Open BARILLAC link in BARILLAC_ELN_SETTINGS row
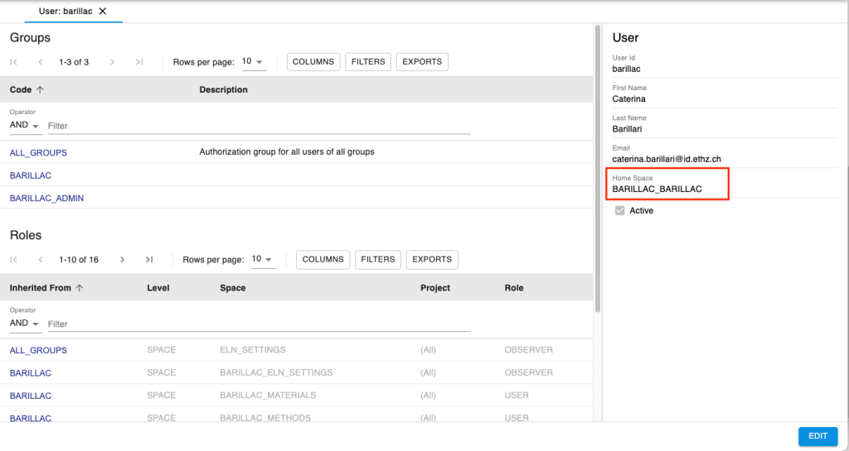The height and width of the screenshot is (451, 849). 31,373
